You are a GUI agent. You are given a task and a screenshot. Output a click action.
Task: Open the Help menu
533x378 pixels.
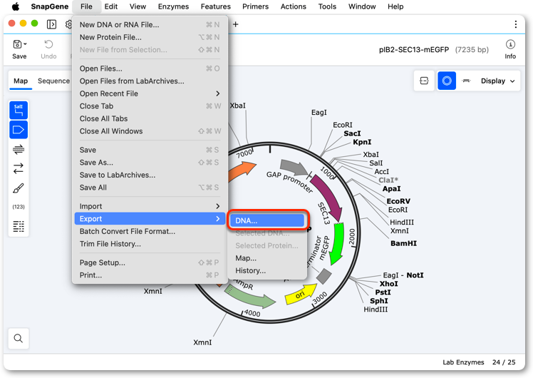[395, 6]
